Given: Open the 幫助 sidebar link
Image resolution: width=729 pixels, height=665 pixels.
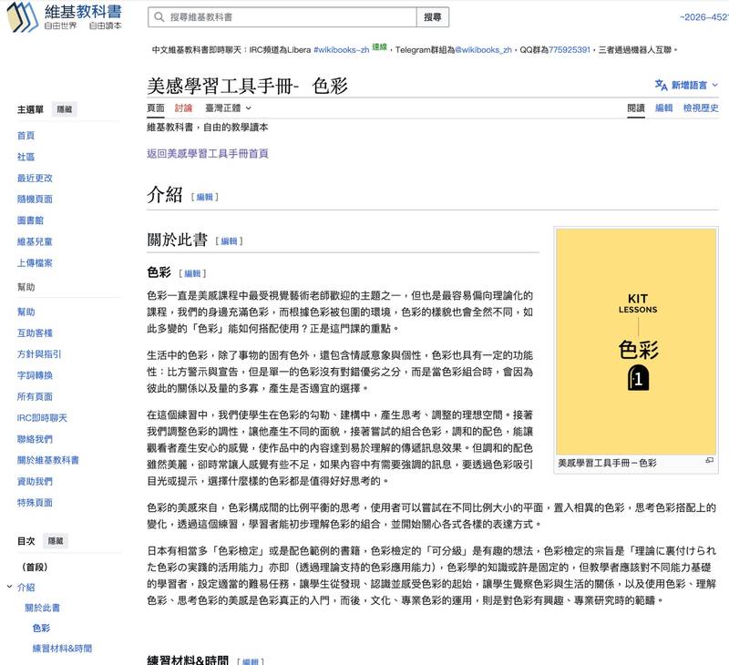Looking at the screenshot, I should 26,312.
